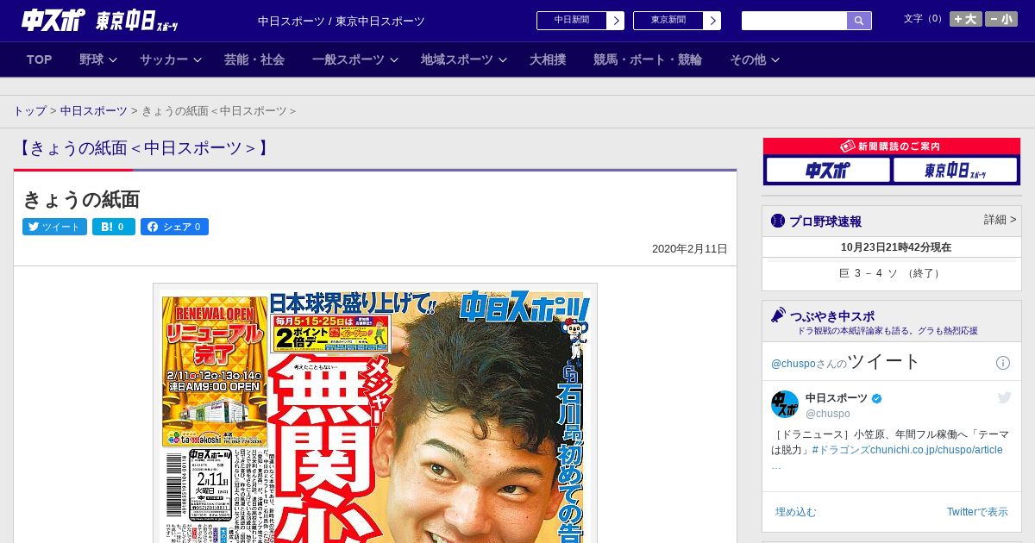
Task: Increase text size with the ＋大 button
Action: pyautogui.click(x=966, y=19)
